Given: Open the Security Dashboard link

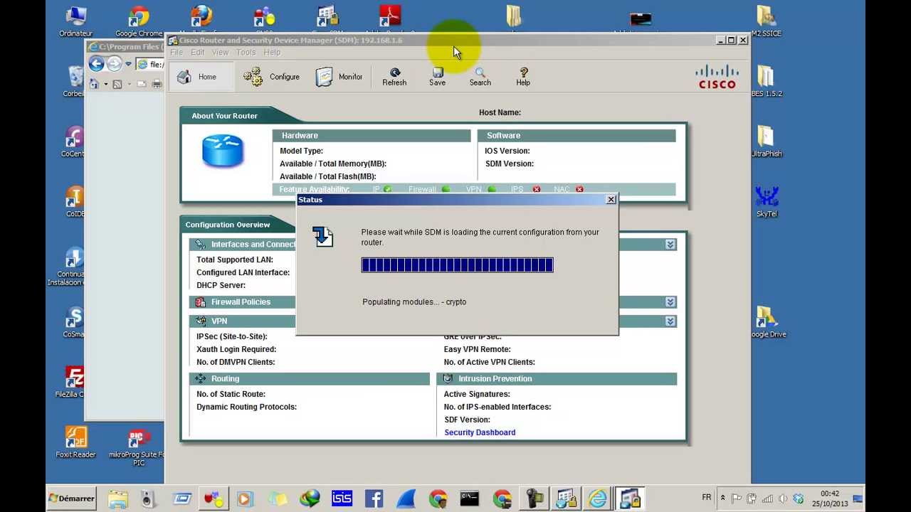Looking at the screenshot, I should [480, 432].
